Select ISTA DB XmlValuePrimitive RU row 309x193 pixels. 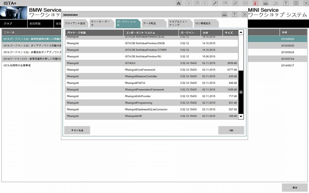click(152, 56)
